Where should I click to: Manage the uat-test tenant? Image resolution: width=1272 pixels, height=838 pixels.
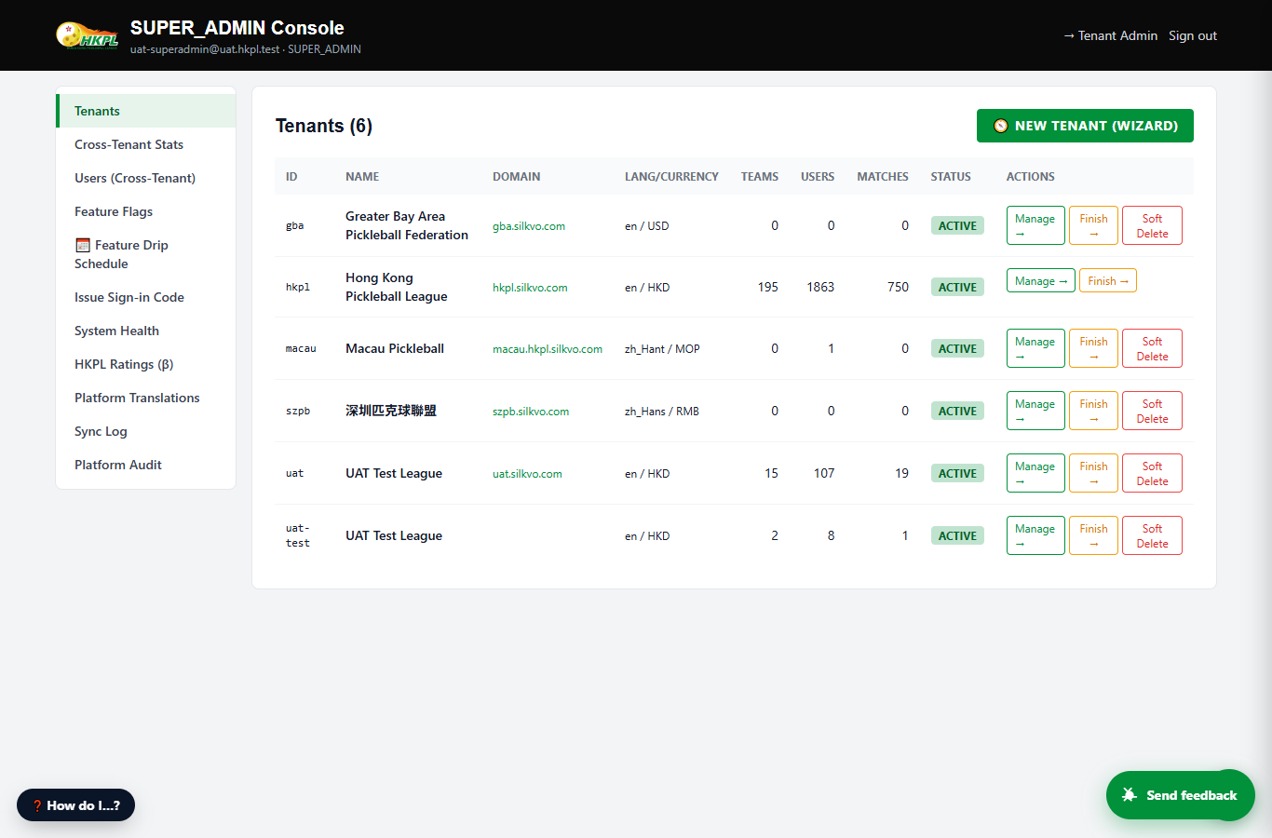tap(1035, 535)
